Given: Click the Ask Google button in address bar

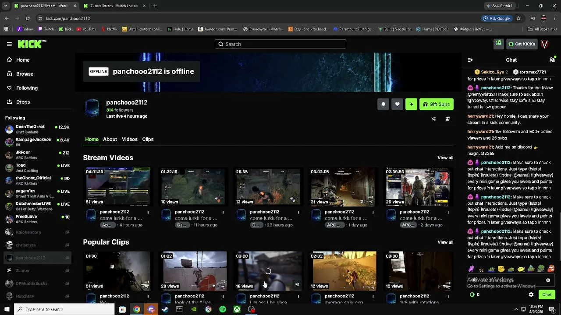Looking at the screenshot, I should coord(497,18).
